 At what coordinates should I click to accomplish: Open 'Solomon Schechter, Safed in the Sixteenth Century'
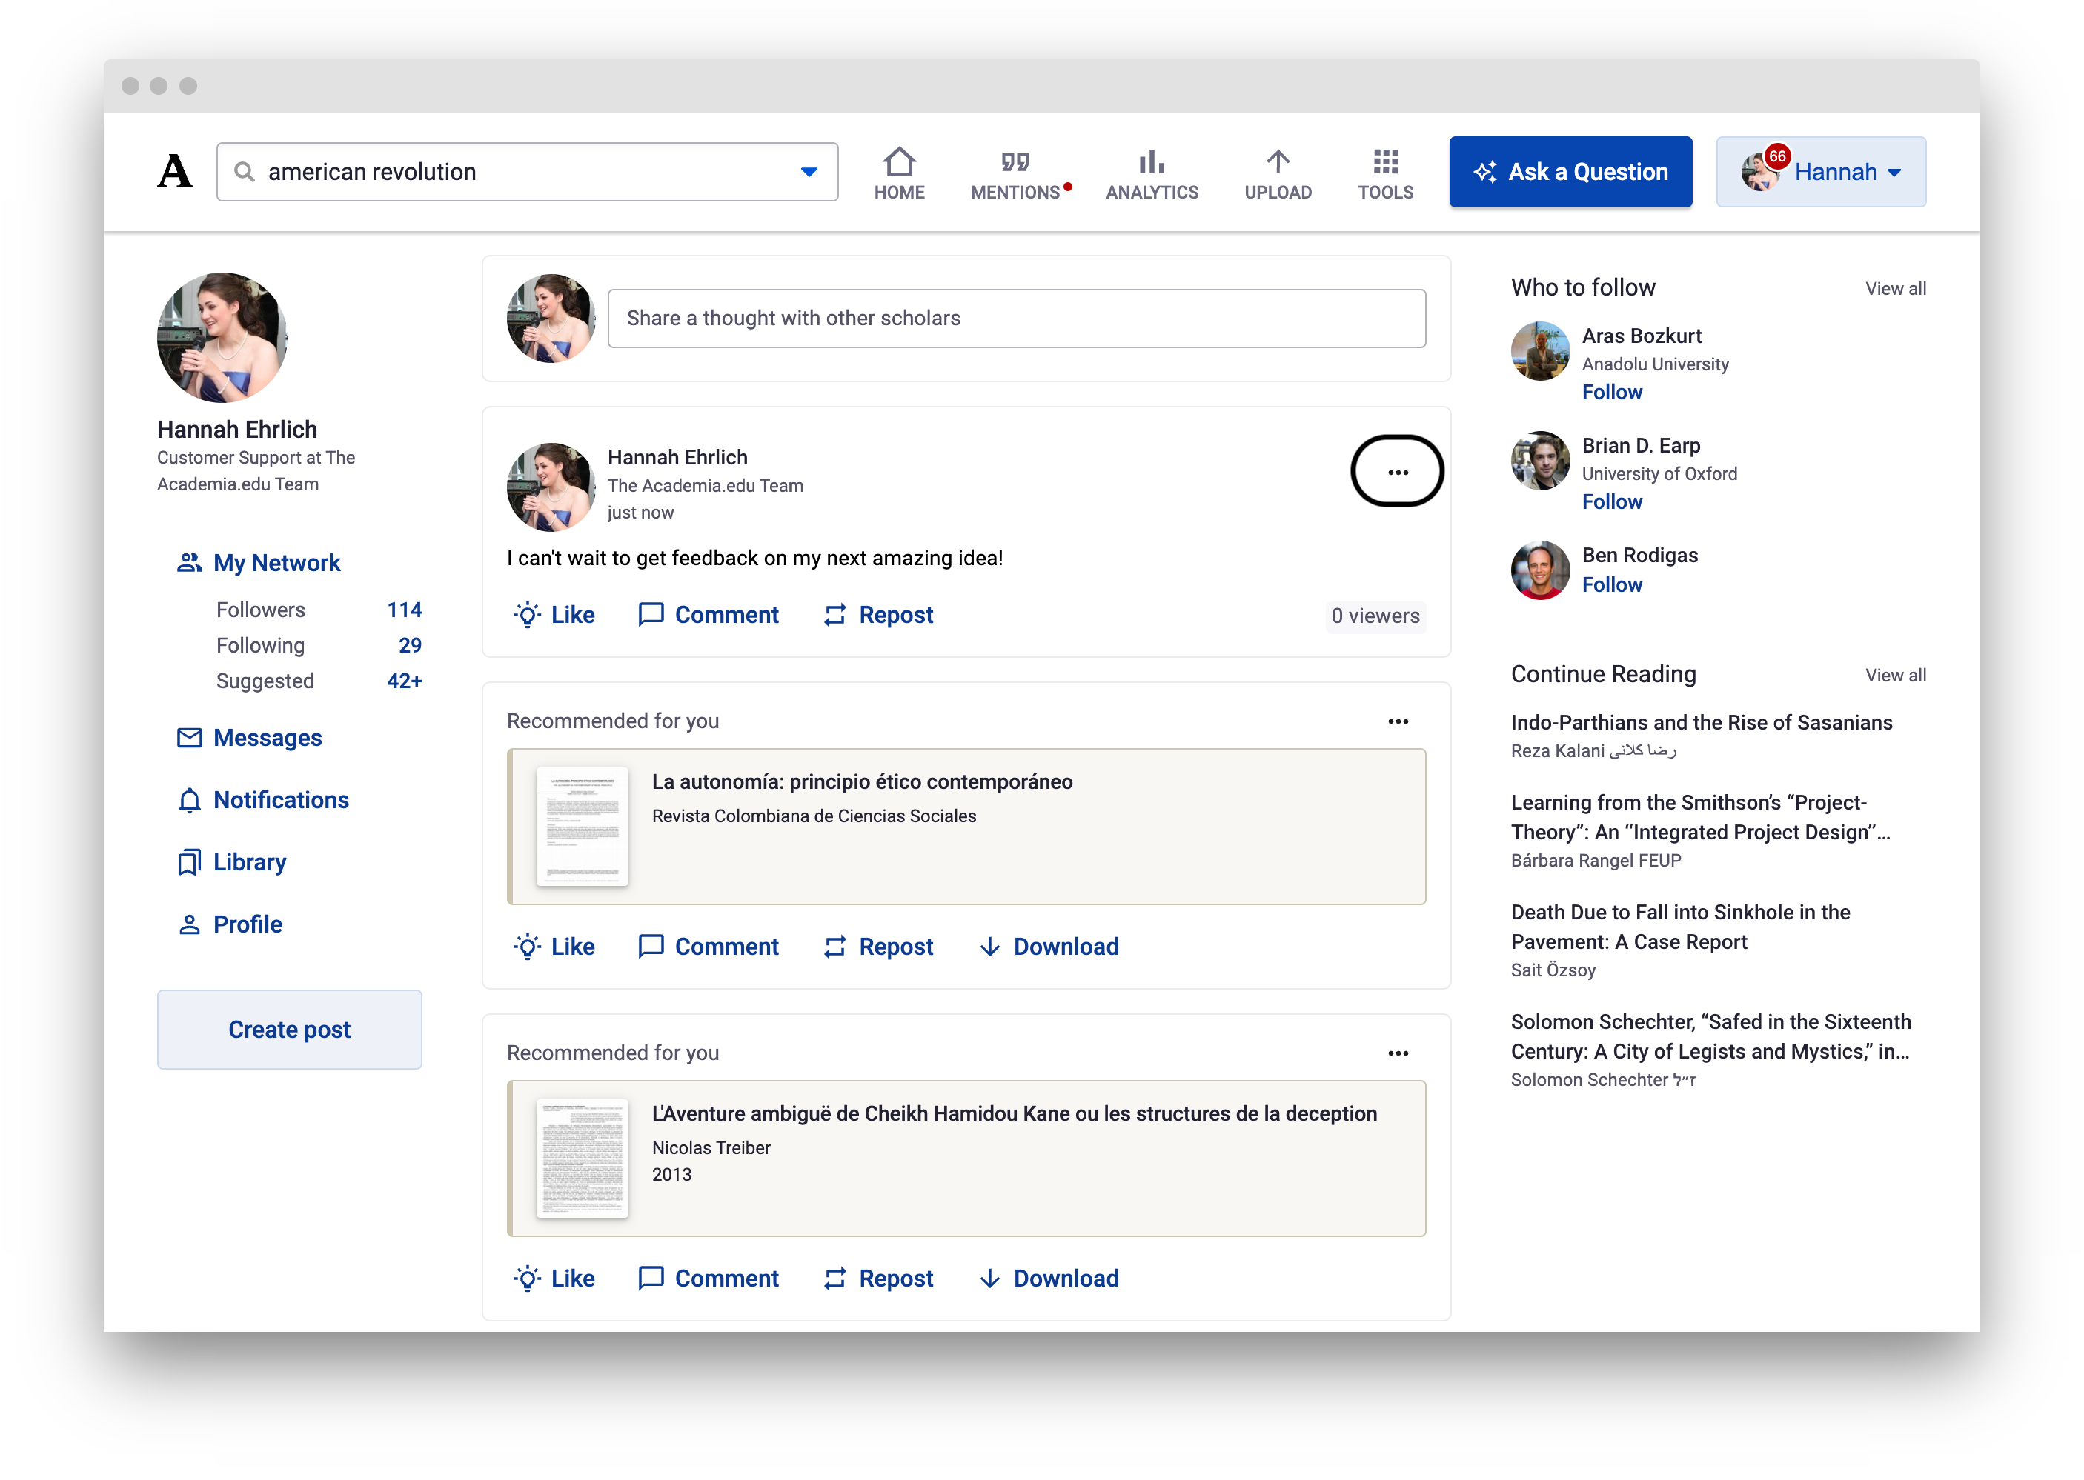tap(1710, 1036)
